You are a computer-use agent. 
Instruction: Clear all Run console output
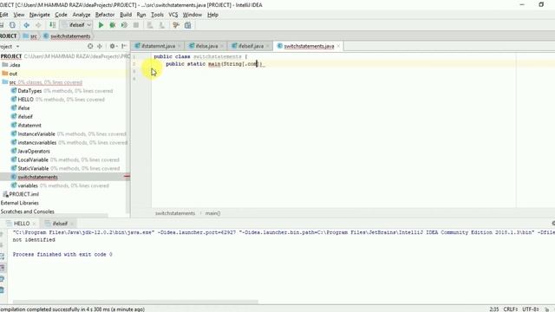pos(2,290)
